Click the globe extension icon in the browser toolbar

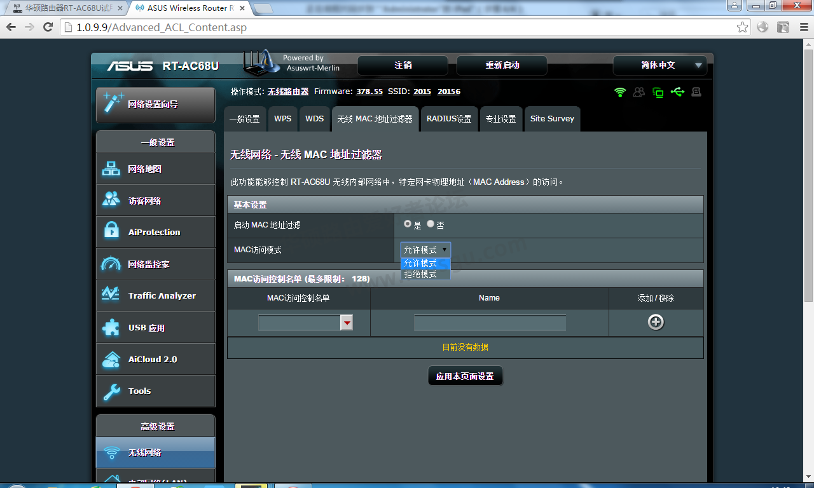point(762,27)
